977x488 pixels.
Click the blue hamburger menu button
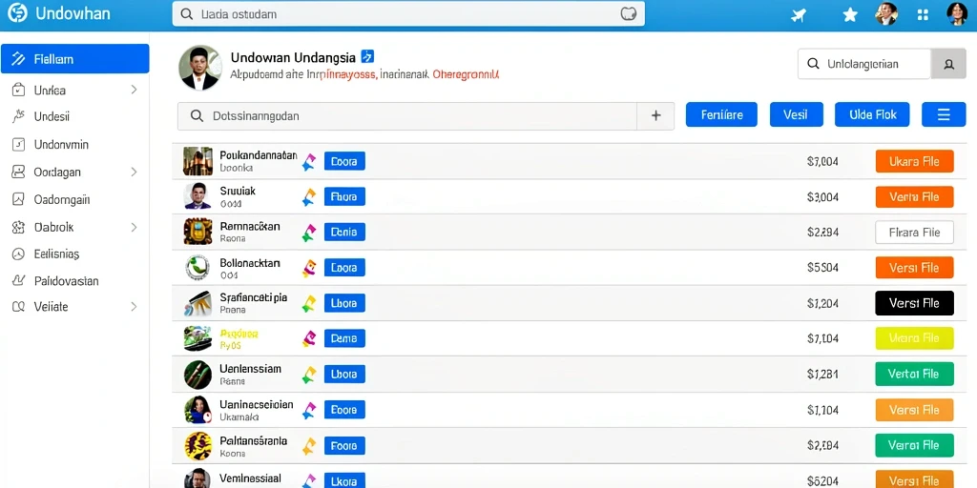coord(944,114)
